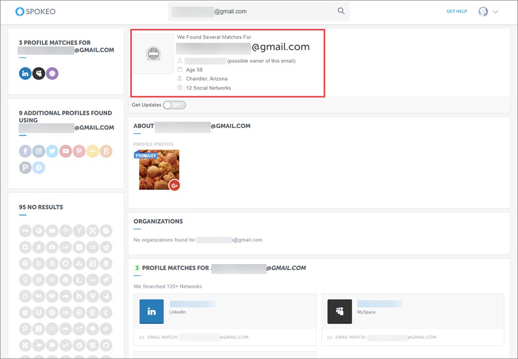This screenshot has height=359, width=518.
Task: Select the Facebook icon under additional profiles
Action: click(25, 151)
